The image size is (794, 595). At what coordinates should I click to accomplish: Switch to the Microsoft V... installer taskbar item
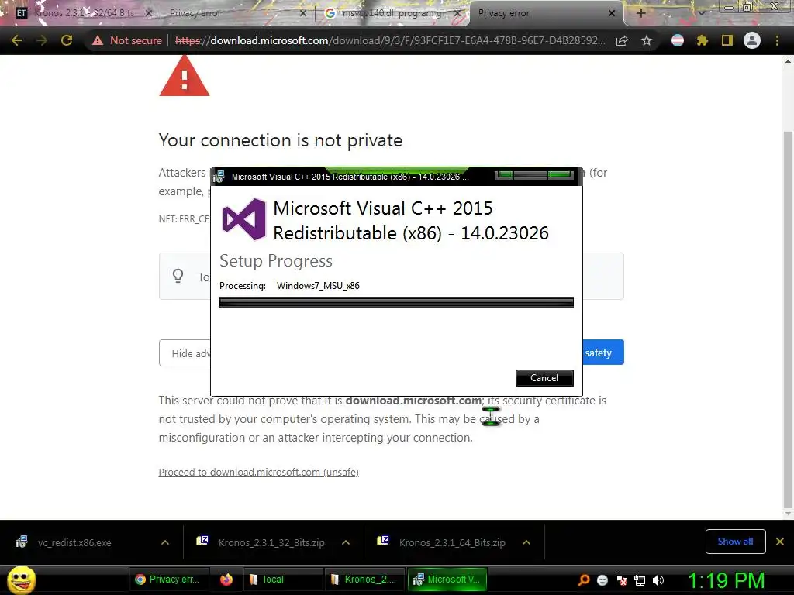click(x=447, y=580)
